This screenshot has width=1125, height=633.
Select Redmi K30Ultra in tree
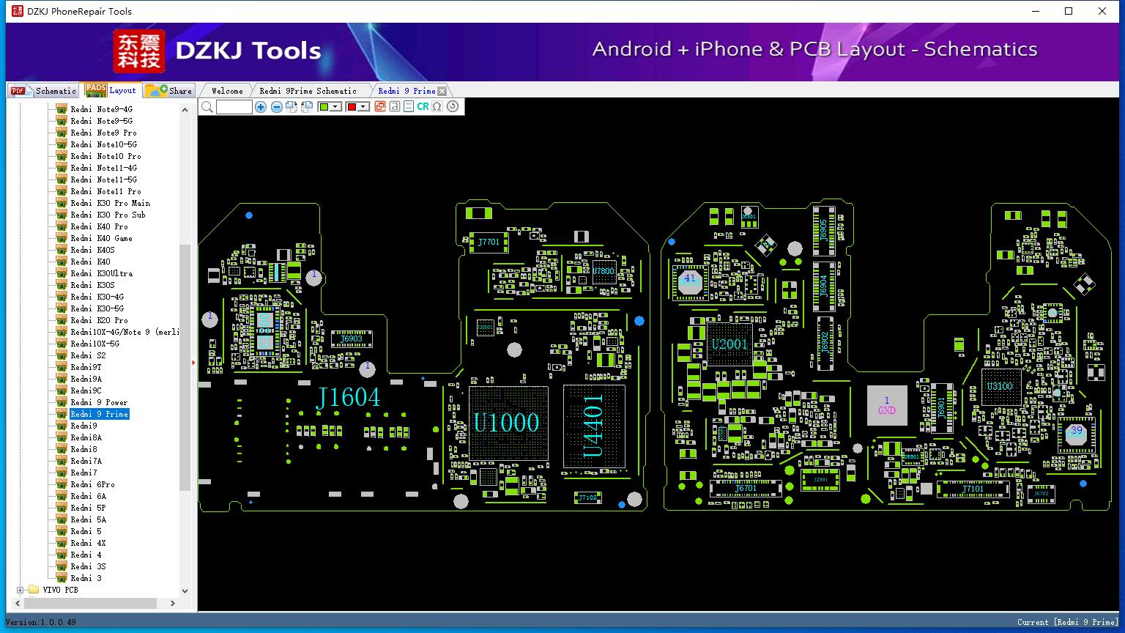101,273
